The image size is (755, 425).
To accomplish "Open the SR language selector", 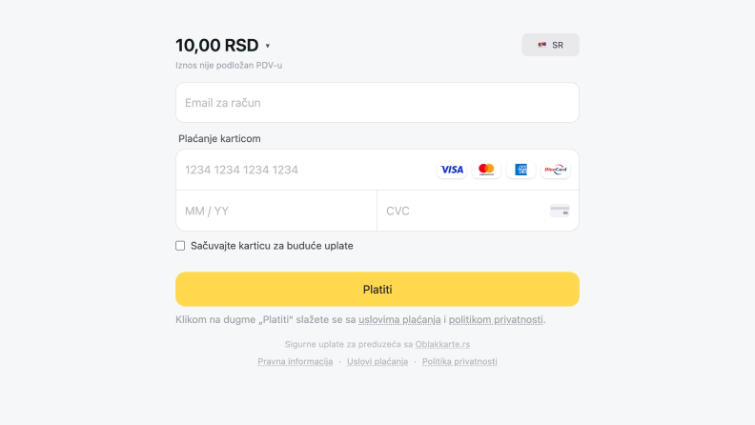I will click(x=550, y=45).
